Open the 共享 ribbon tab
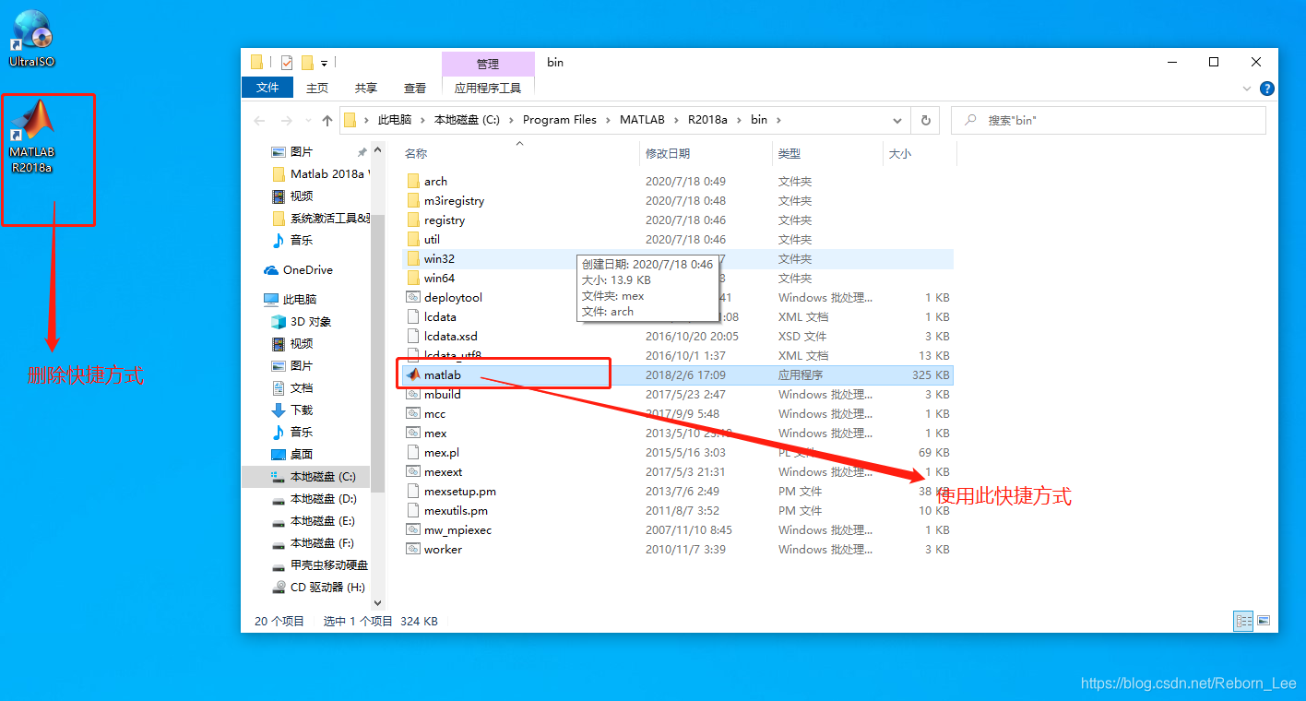This screenshot has height=701, width=1306. 366,88
